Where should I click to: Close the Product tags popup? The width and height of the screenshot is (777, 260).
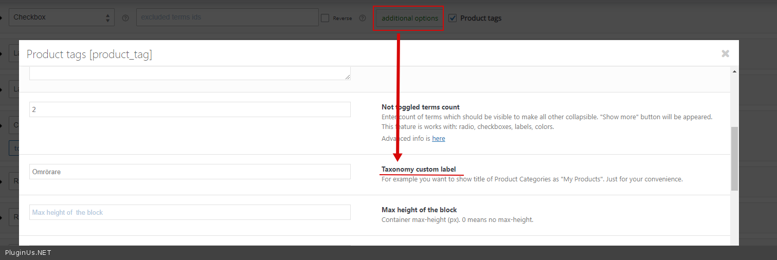click(725, 53)
